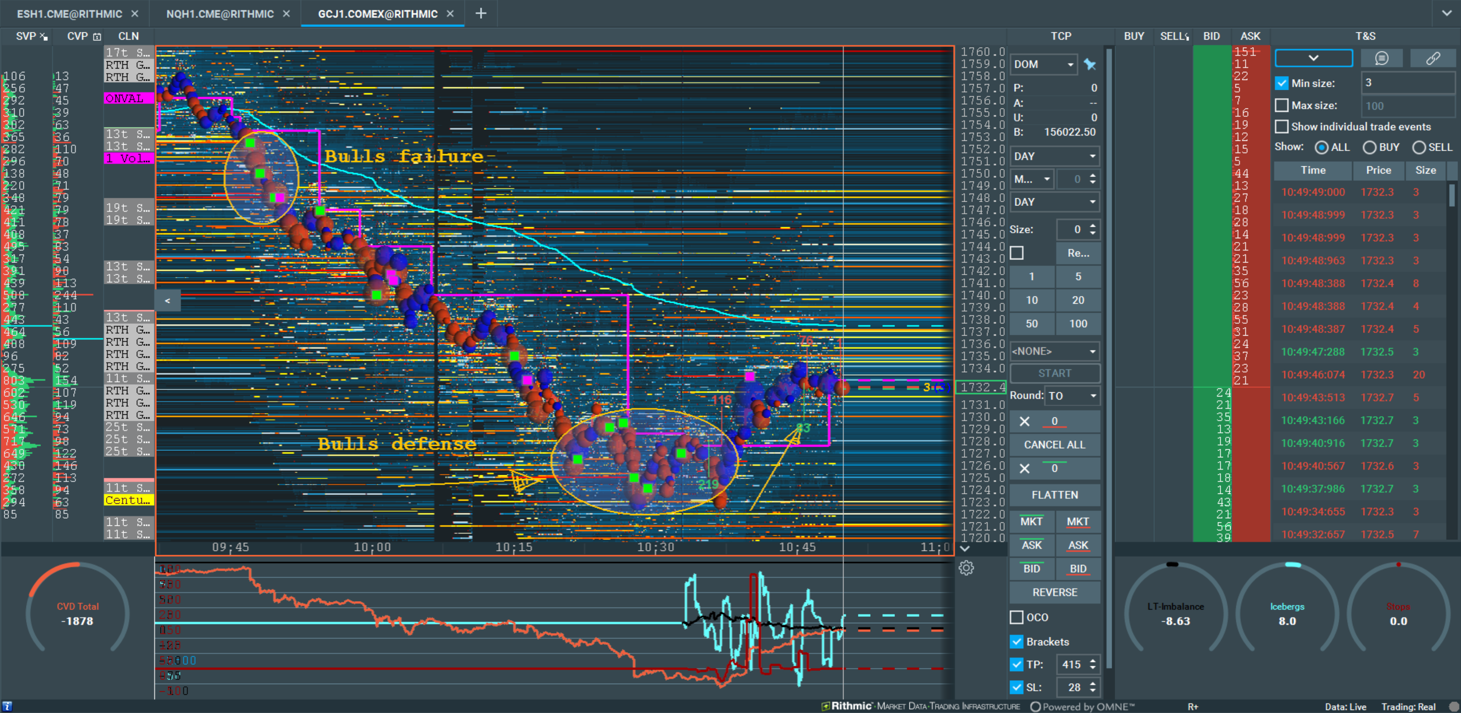Expand the window overflow chevron at top right
The width and height of the screenshot is (1461, 713).
(x=1446, y=13)
